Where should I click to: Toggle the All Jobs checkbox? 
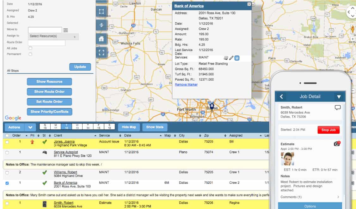pos(30,48)
